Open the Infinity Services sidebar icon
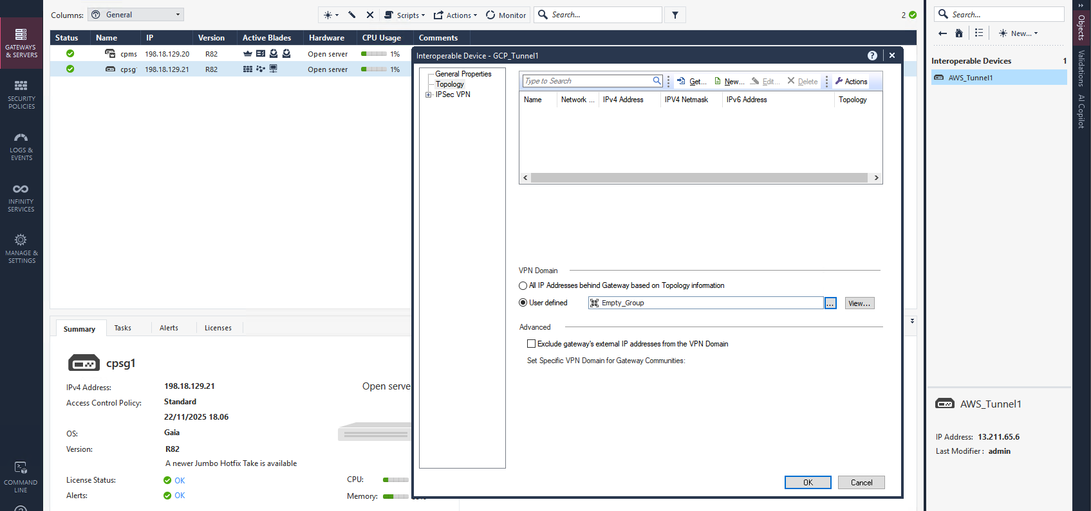This screenshot has height=511, width=1091. [x=21, y=197]
